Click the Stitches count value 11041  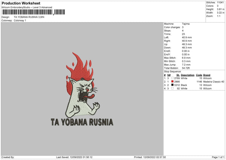tap(221, 2)
